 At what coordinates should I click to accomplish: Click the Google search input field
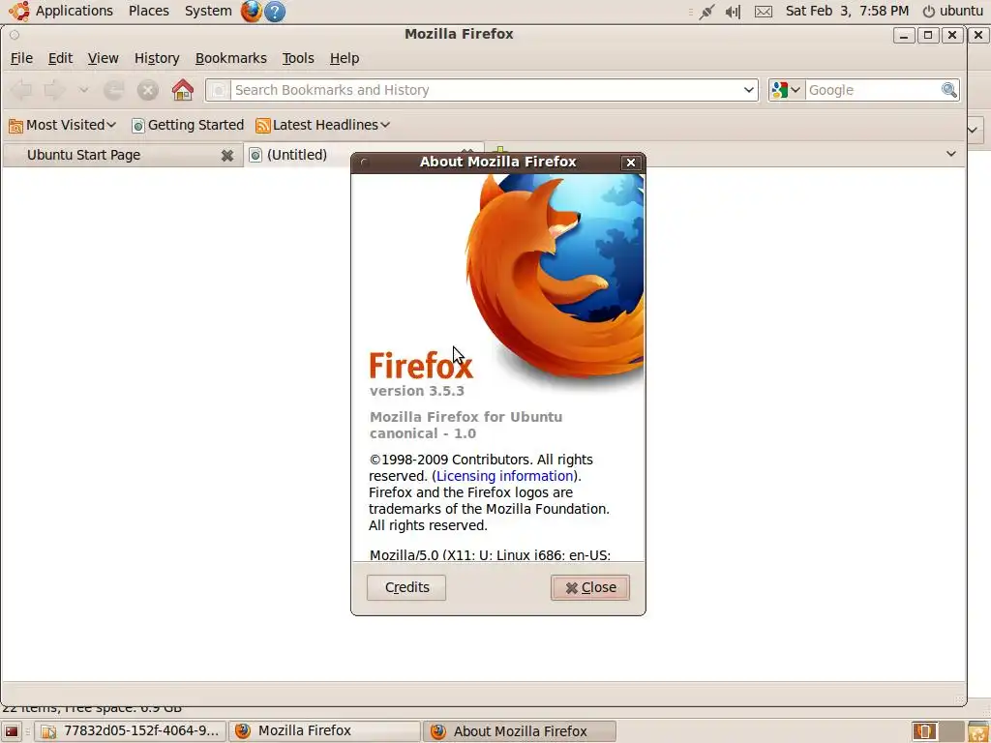tap(872, 90)
